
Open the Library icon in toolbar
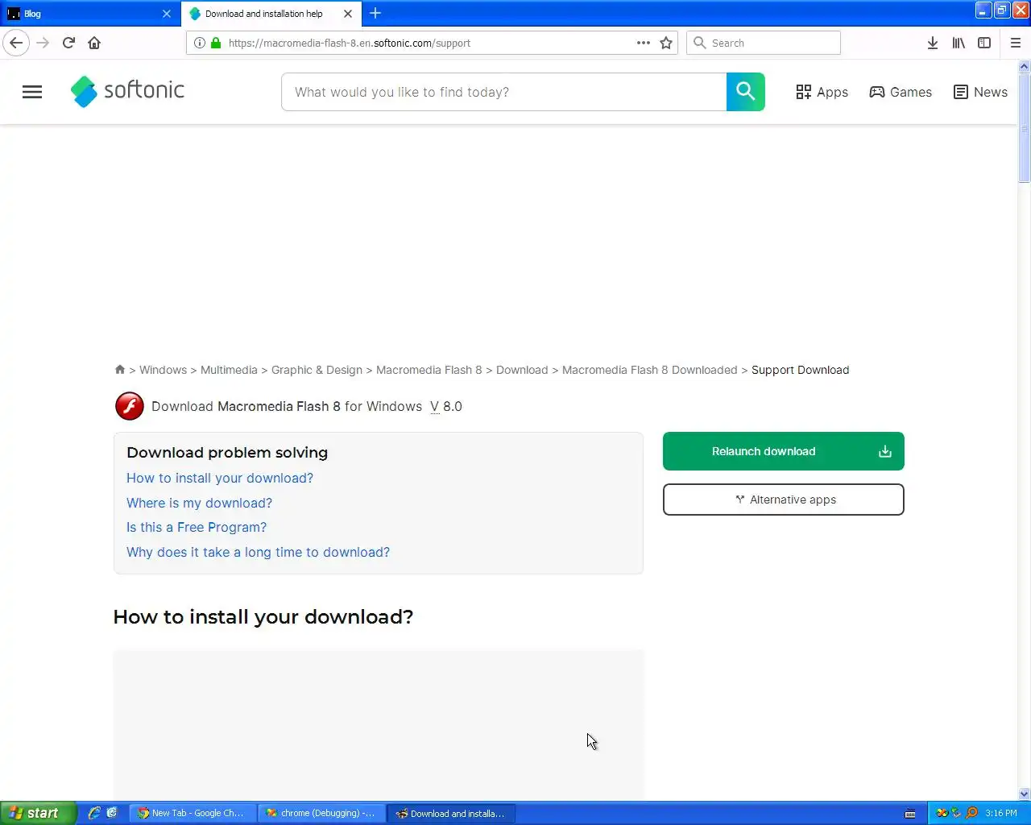tap(959, 43)
